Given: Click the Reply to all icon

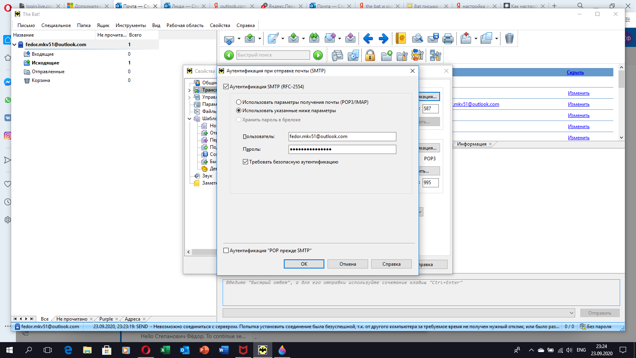Looking at the screenshot, I should coord(314,39).
